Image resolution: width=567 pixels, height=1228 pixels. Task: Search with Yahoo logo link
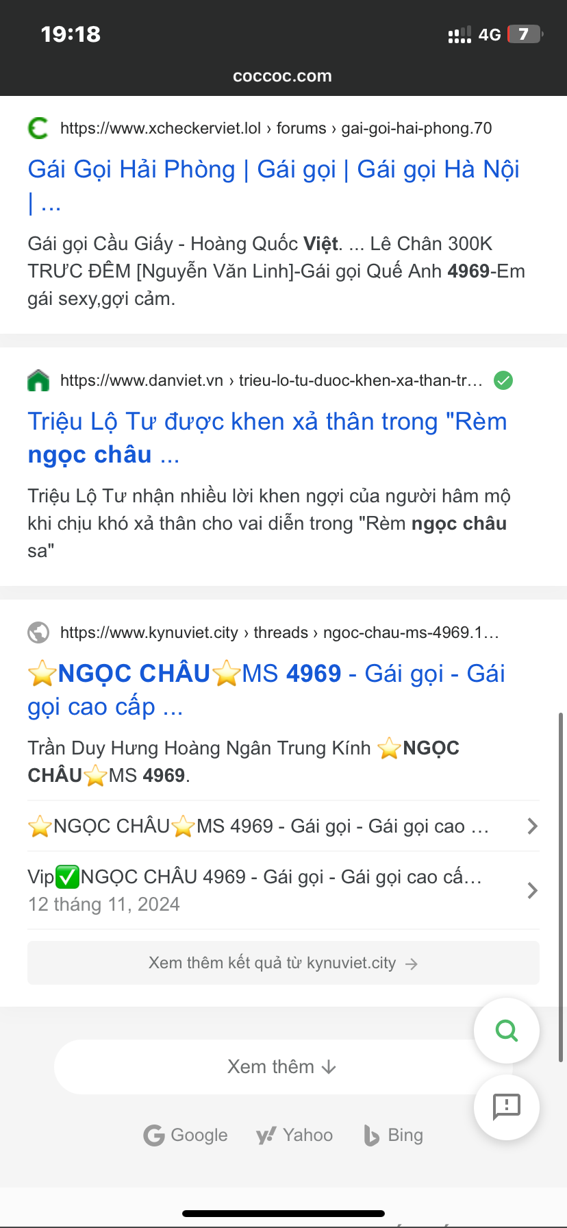(x=294, y=1135)
